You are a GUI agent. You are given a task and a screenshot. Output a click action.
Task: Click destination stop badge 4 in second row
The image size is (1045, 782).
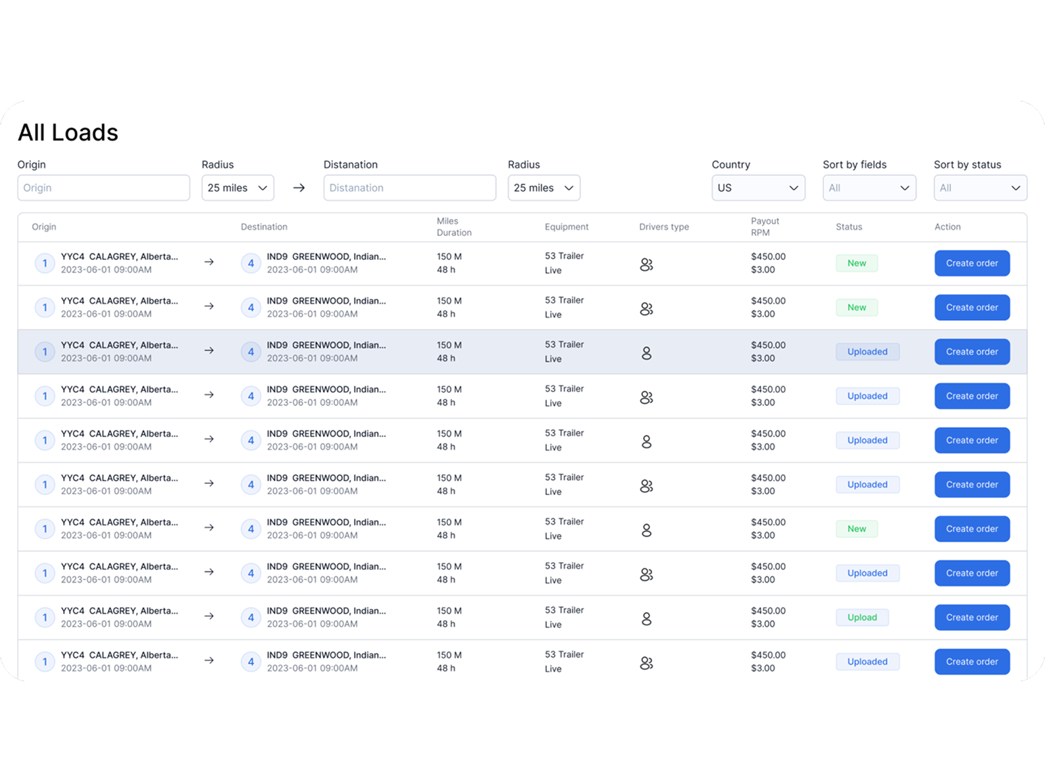251,308
